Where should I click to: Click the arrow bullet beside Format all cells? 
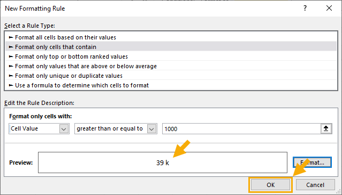click(11, 37)
